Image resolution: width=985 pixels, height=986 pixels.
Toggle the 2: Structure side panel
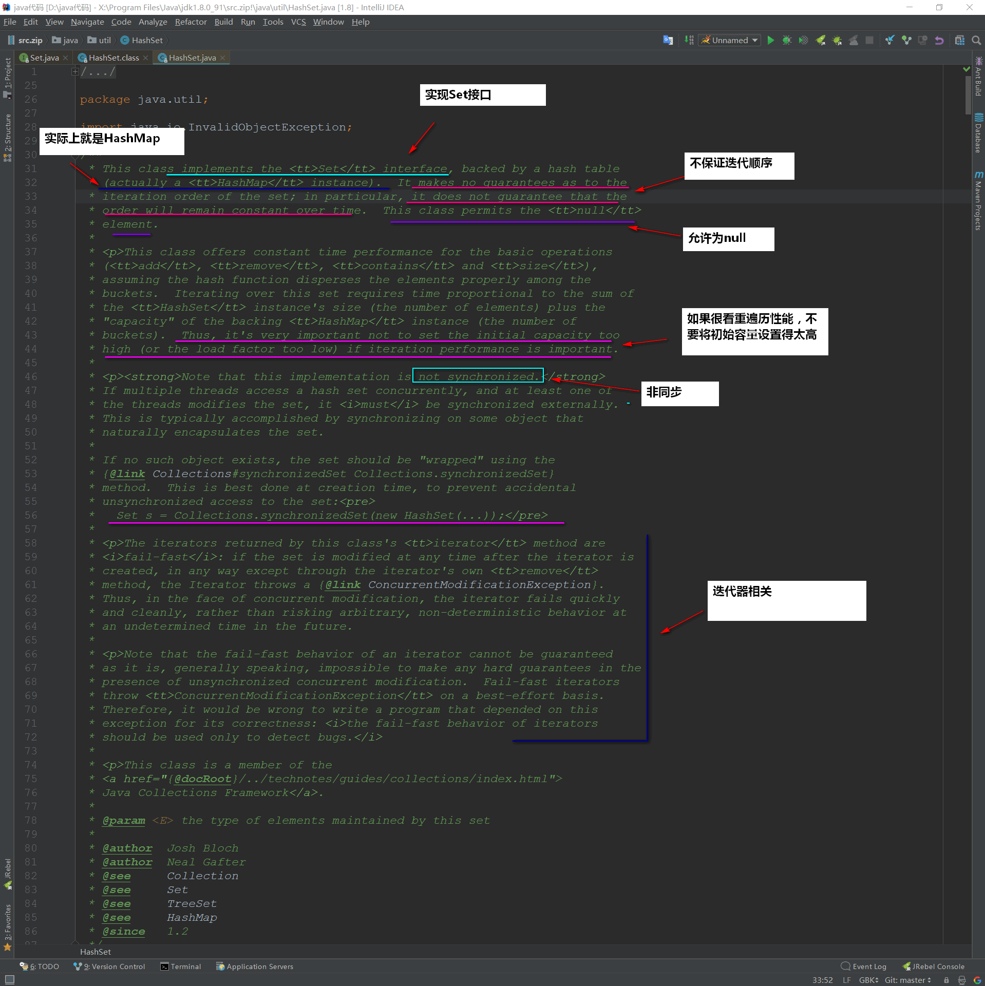(x=7, y=137)
